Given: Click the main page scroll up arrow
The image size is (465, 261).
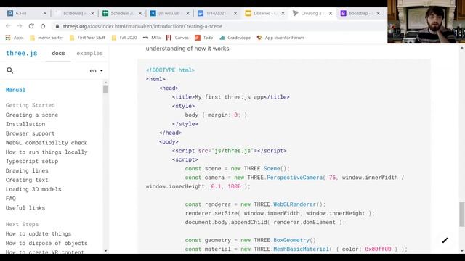Looking at the screenshot, I should 462,48.
